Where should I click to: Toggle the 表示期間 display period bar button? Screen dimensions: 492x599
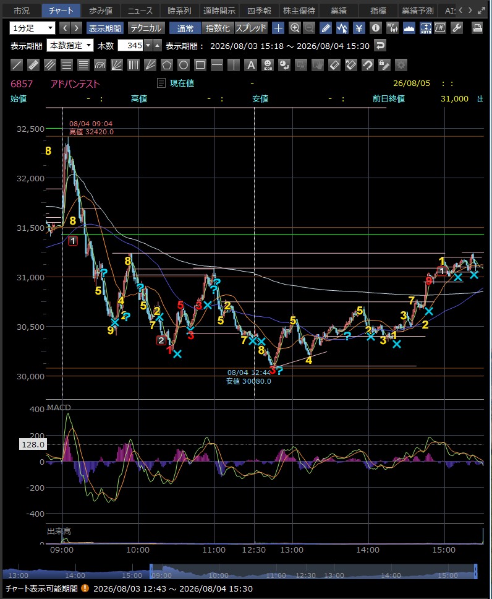pos(104,28)
